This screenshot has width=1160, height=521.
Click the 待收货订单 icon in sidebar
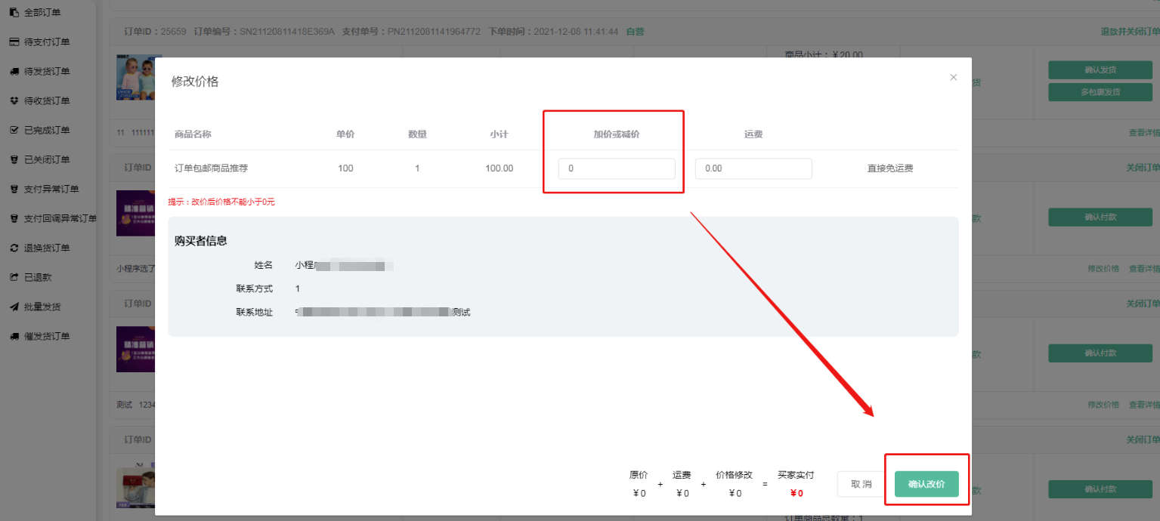click(14, 101)
